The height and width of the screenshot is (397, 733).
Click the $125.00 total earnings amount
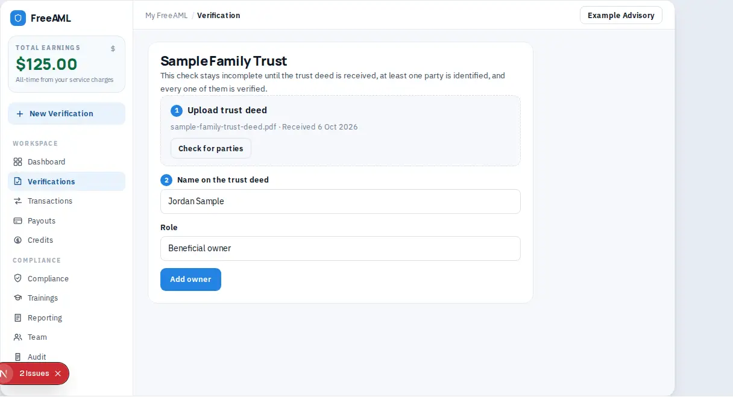(46, 64)
